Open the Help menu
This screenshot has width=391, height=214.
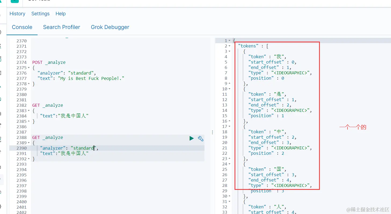[x=61, y=14]
